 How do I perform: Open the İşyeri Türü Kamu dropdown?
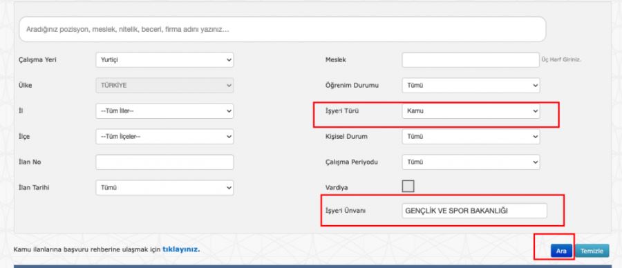pos(471,111)
